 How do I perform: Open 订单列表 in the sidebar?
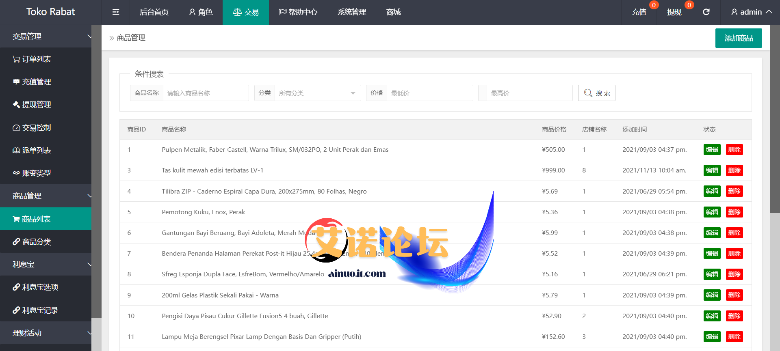[45, 59]
